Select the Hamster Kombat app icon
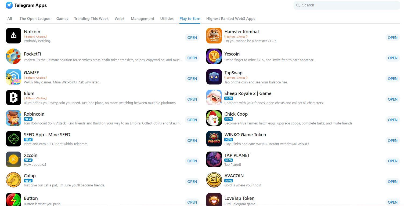Viewport: 404px width, 206px height. tap(214, 36)
